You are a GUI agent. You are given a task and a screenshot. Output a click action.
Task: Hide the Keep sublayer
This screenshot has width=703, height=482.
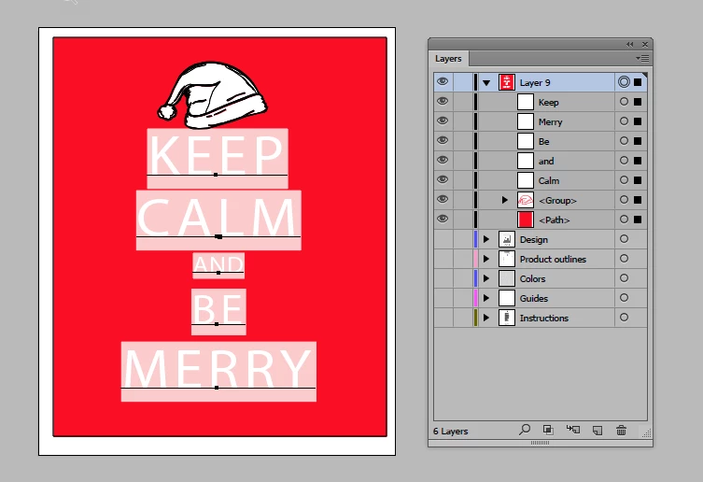(x=443, y=101)
